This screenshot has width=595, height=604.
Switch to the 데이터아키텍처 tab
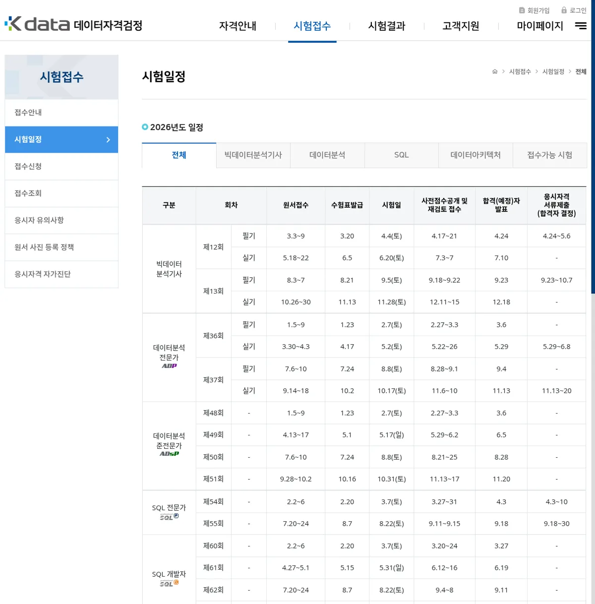[476, 155]
